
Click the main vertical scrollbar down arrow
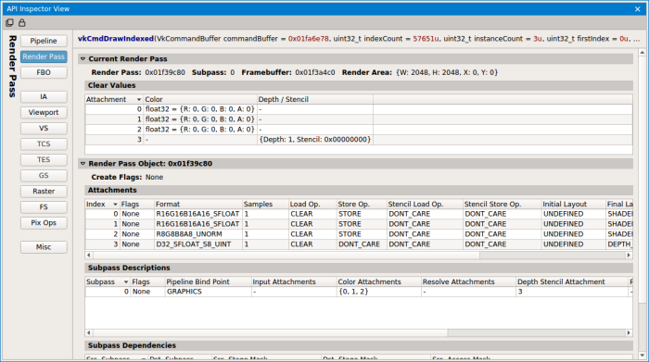(x=642, y=356)
